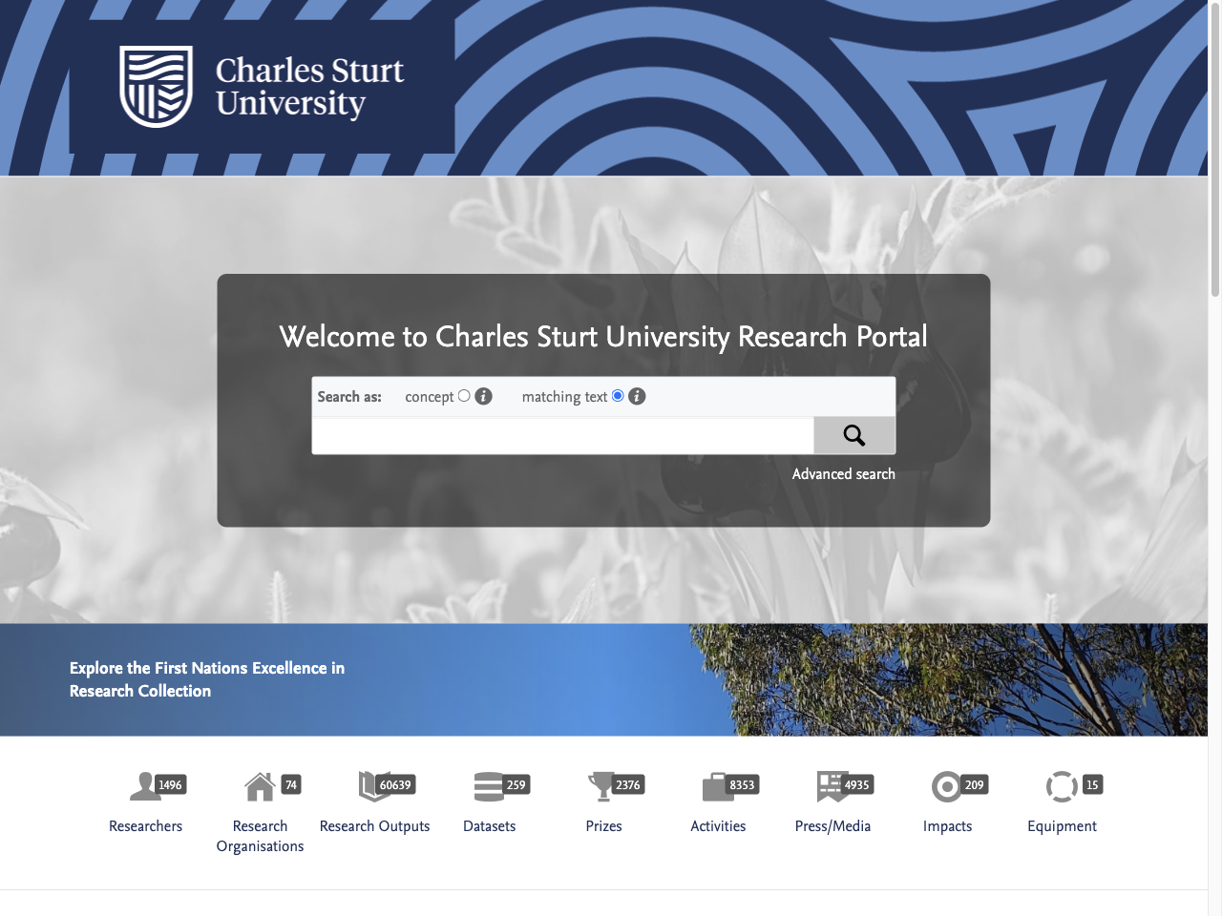Click the Research Outputs book icon
Viewport: 1222px width, 916px height.
(x=373, y=786)
